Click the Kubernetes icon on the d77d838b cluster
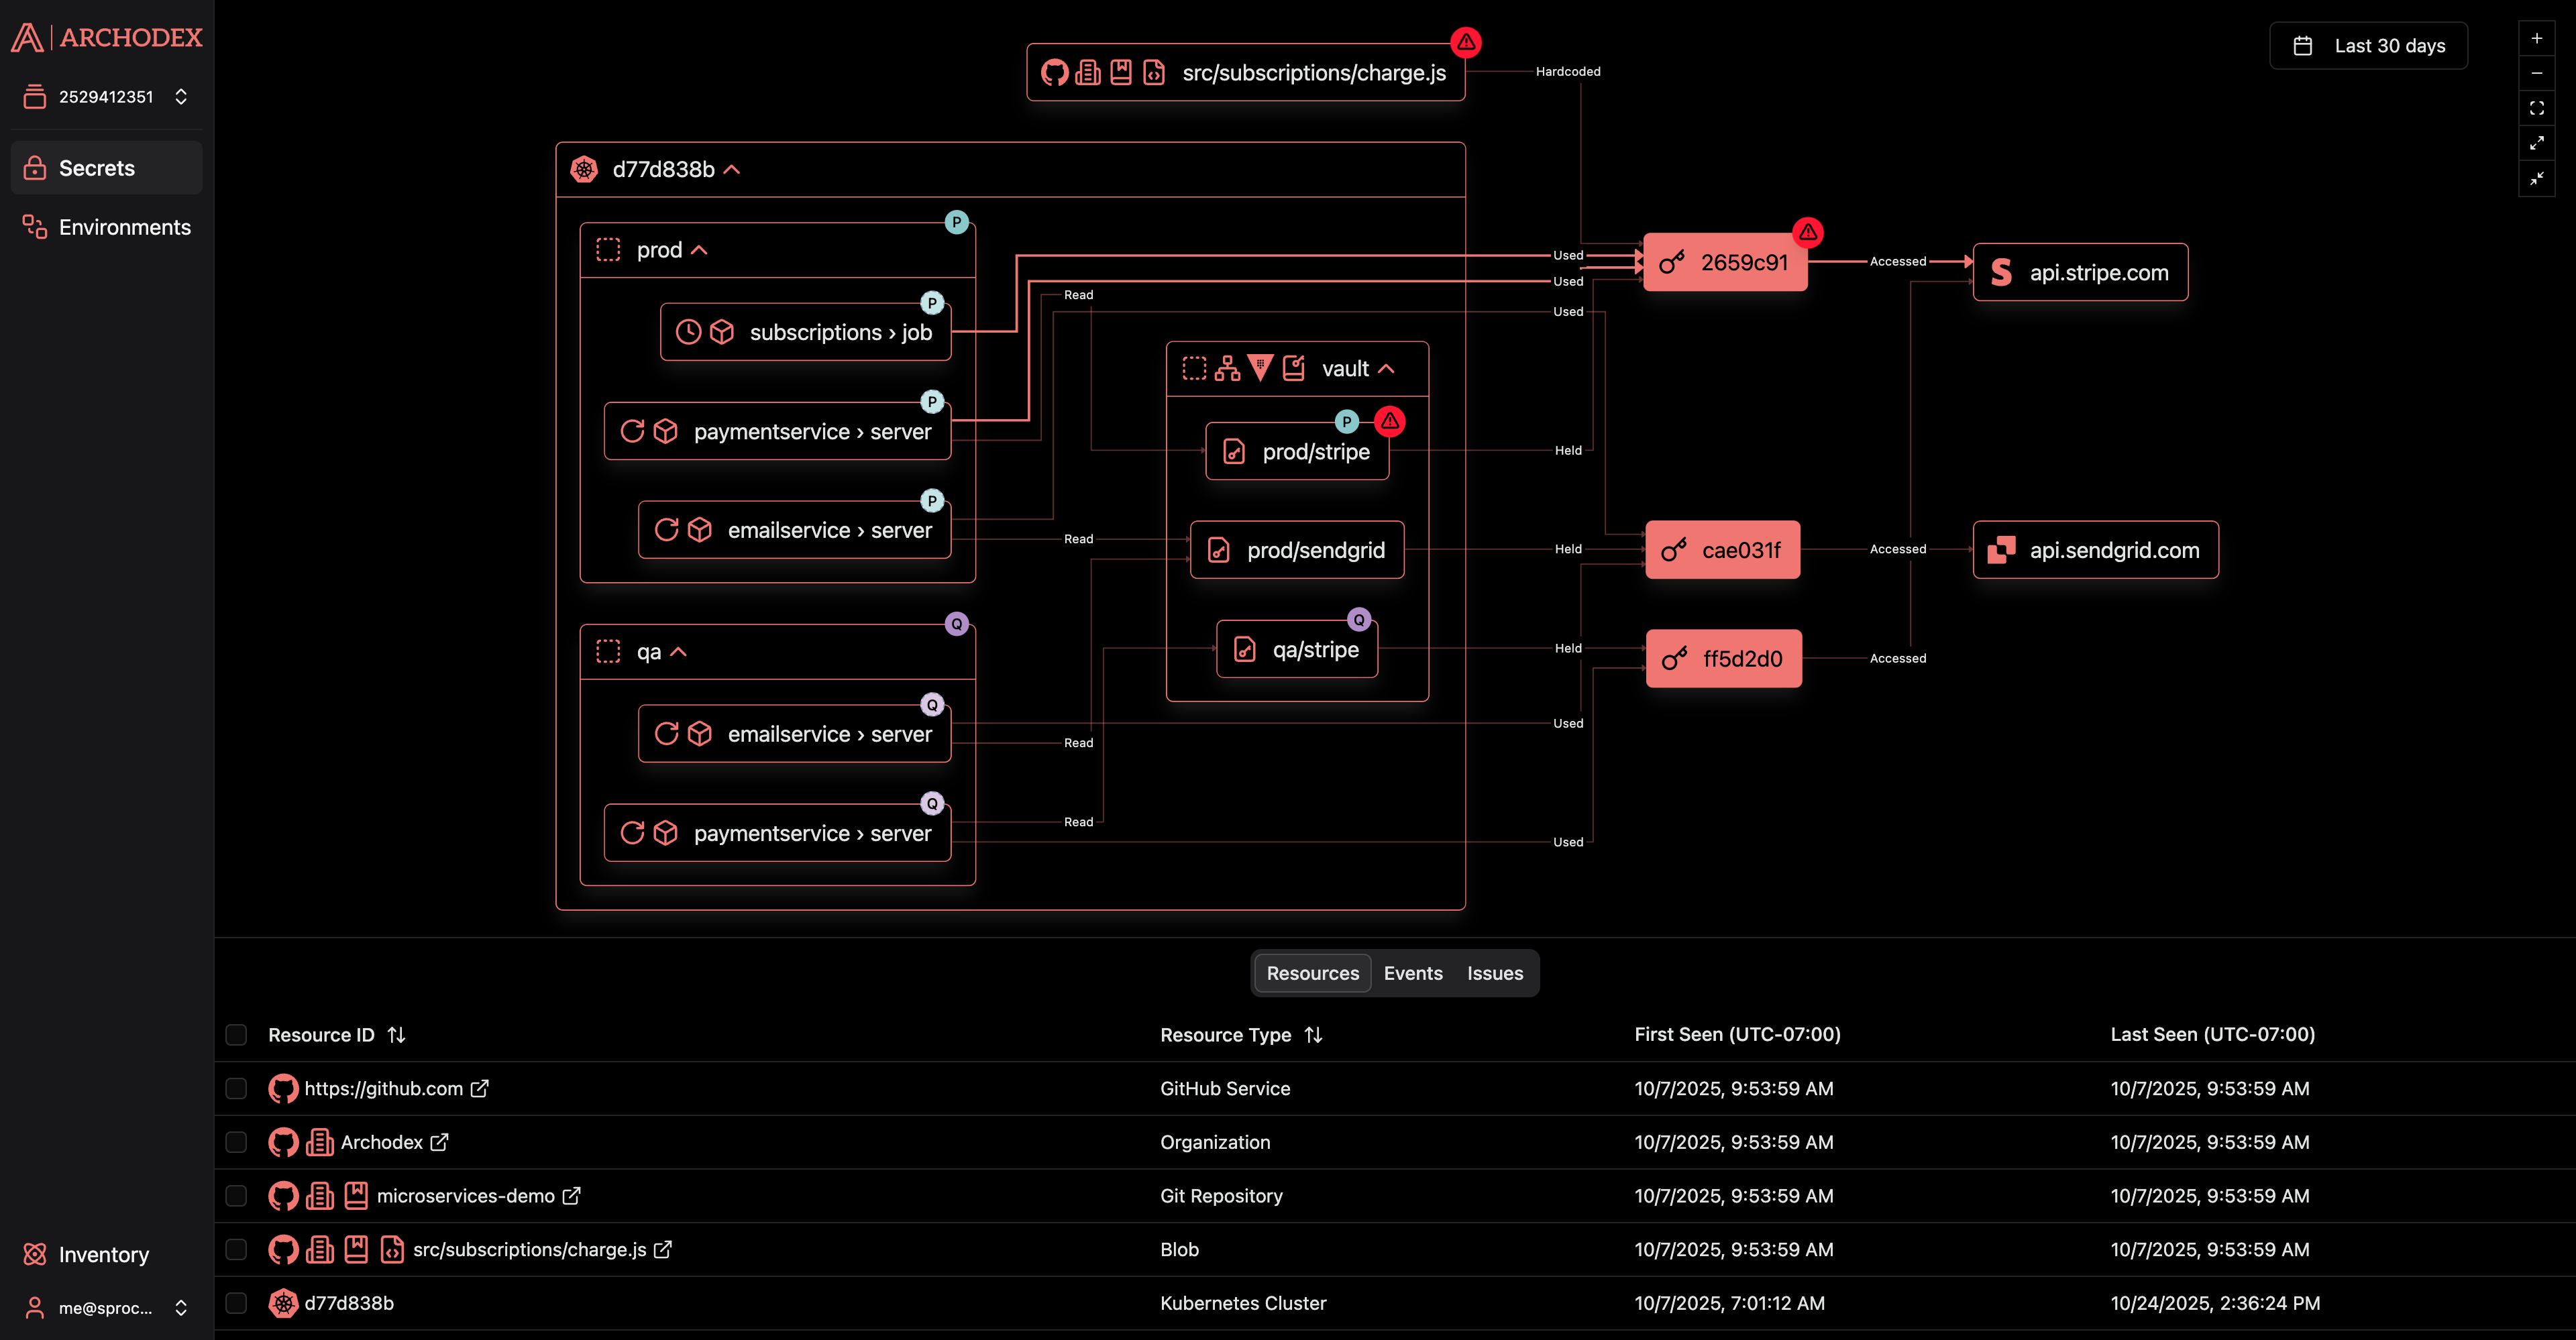Image resolution: width=2576 pixels, height=1340 pixels. pos(583,169)
